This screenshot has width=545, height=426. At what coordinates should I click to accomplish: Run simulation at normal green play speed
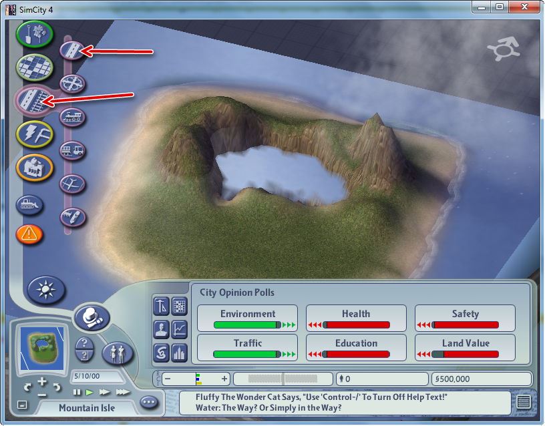tap(89, 393)
